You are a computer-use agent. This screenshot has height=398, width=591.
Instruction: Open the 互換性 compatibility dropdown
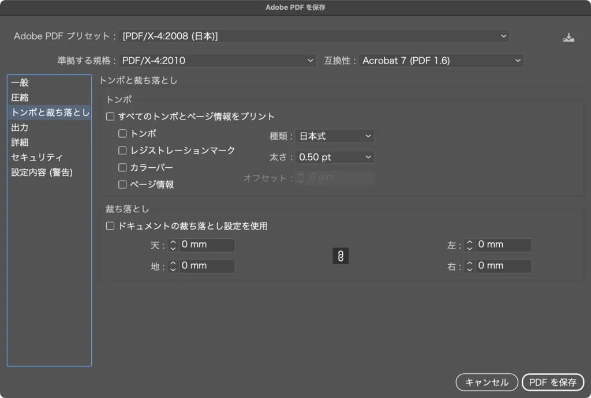click(x=441, y=61)
